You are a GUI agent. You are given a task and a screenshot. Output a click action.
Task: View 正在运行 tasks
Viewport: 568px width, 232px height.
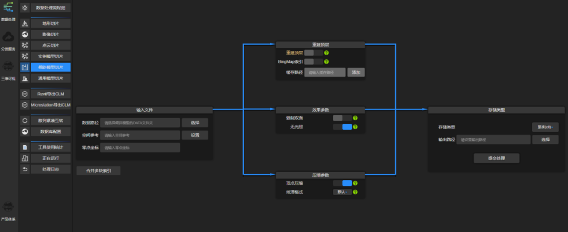[x=50, y=159]
